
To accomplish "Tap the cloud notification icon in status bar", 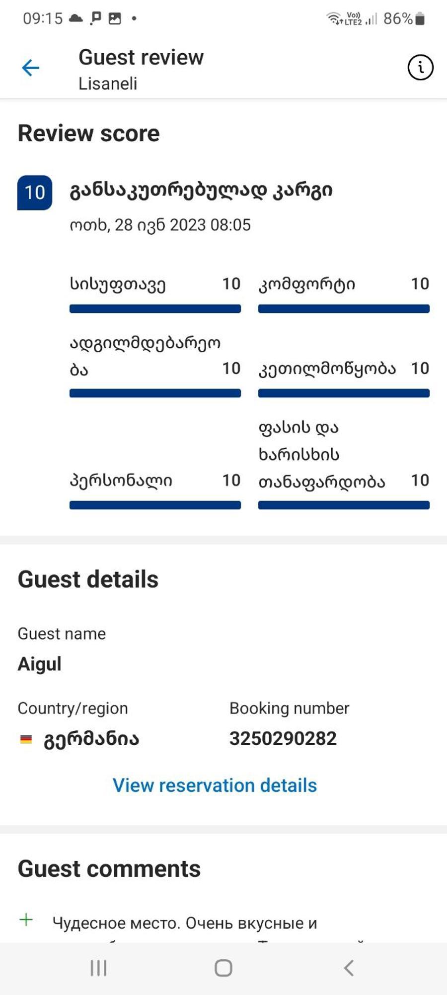I will coord(75,18).
